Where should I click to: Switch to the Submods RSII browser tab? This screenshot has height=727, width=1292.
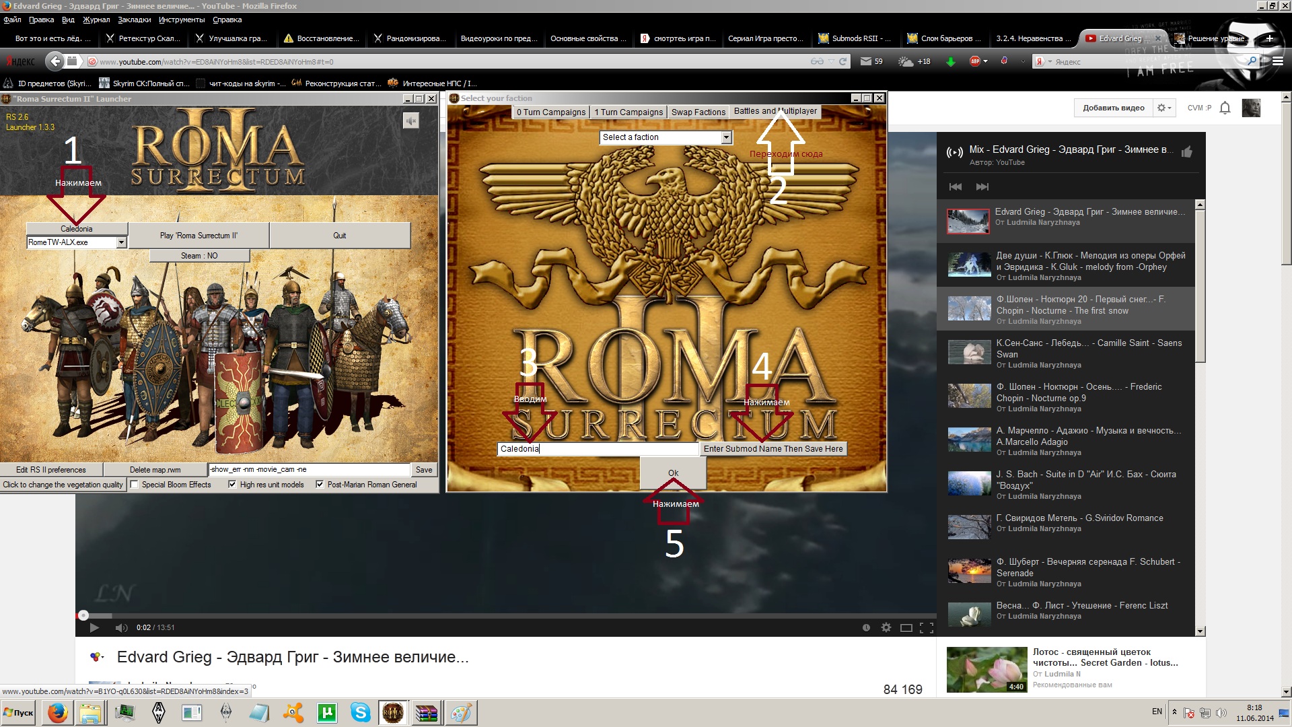pos(854,38)
